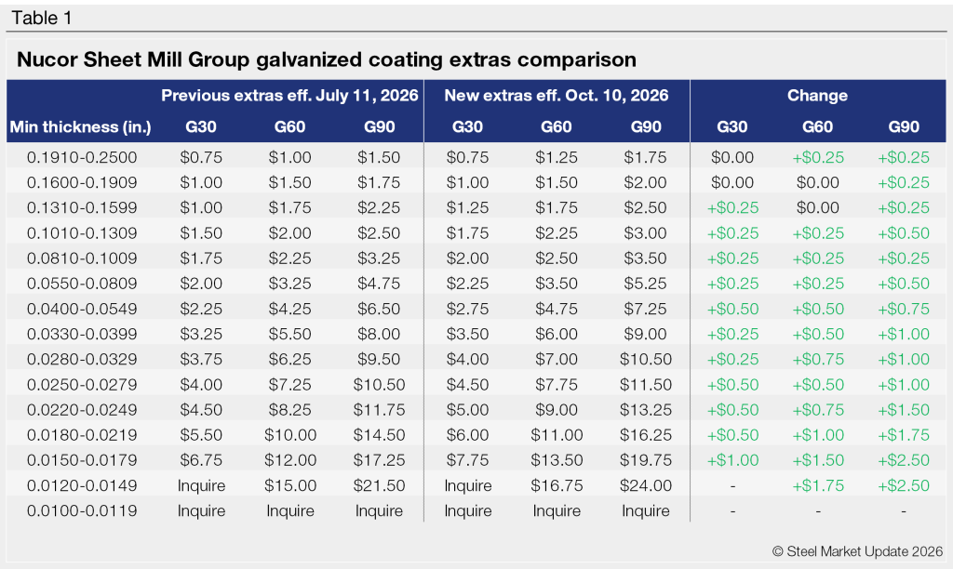
Task: Click the Steel Market Update 2026 copyright
Action: [x=857, y=551]
